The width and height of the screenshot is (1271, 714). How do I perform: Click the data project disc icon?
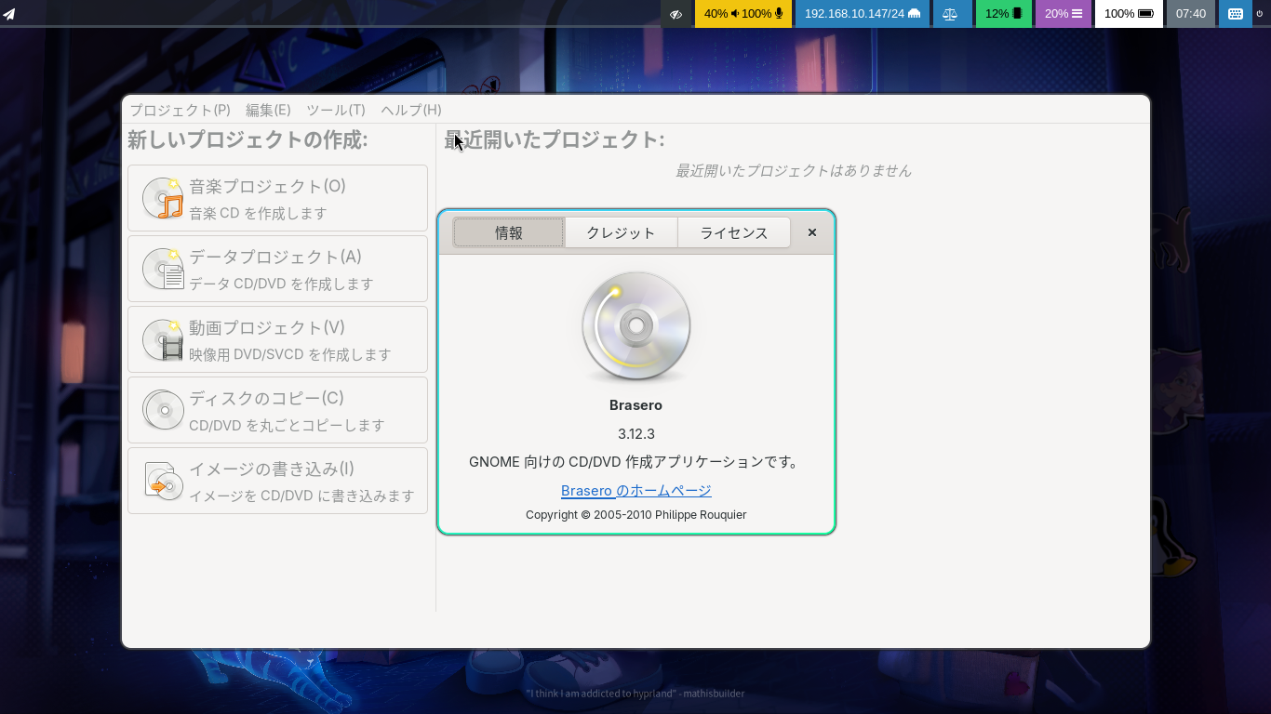pos(163,269)
